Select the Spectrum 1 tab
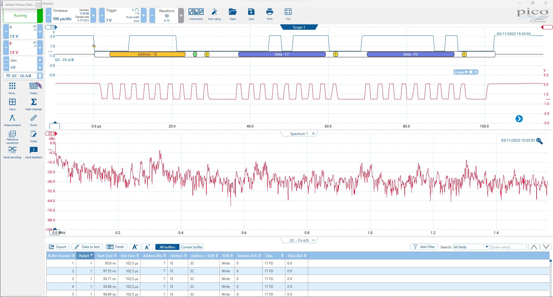 (x=299, y=134)
